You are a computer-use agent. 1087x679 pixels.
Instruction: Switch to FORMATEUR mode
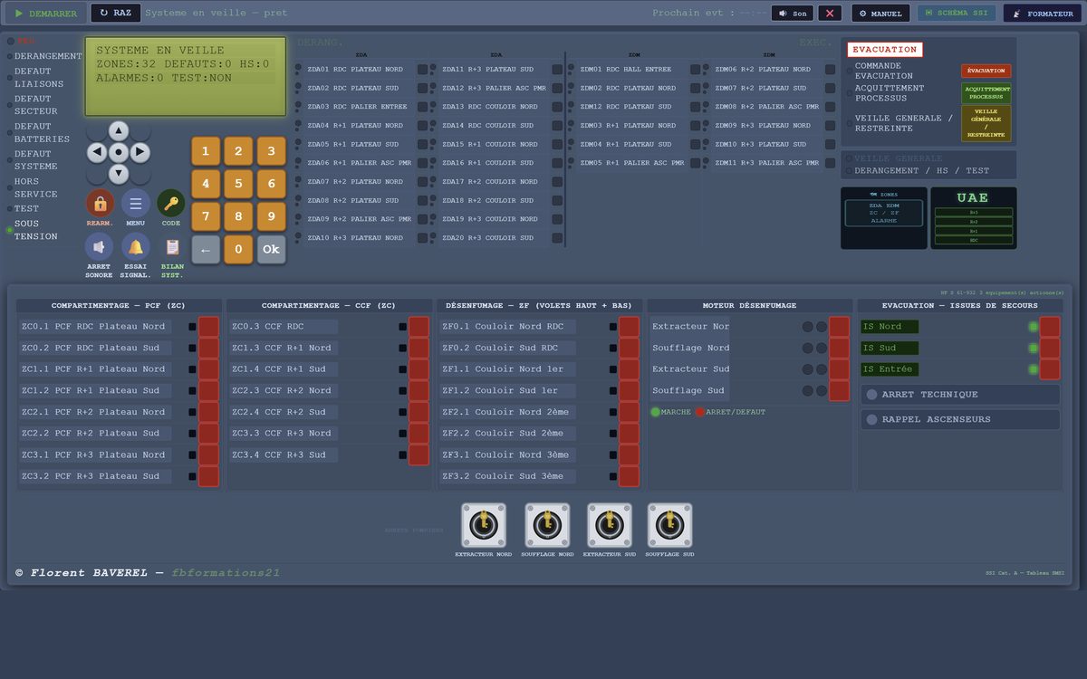(1043, 14)
